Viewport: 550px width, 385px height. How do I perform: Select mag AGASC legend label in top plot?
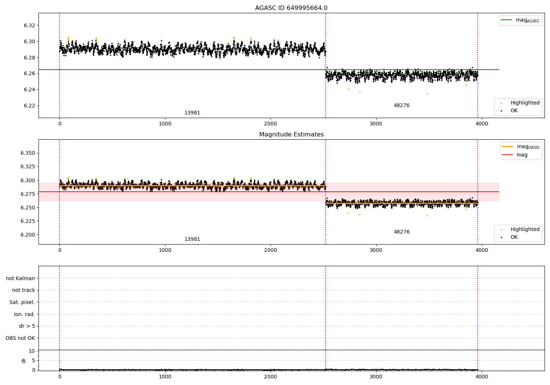coord(528,20)
